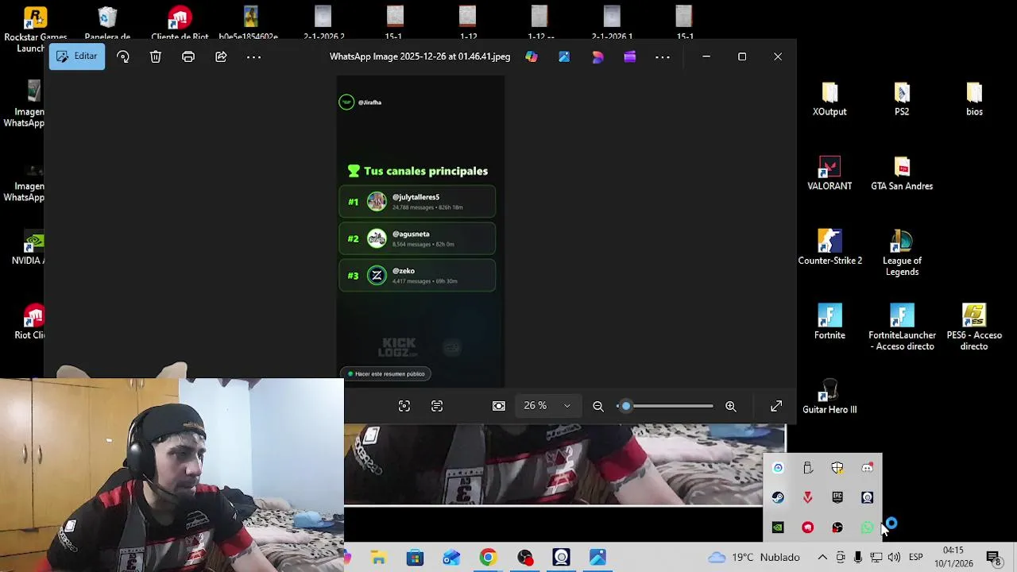This screenshot has height=572, width=1017.
Task: Launch Microsoft Designer icon in Photos title bar
Action: [597, 56]
